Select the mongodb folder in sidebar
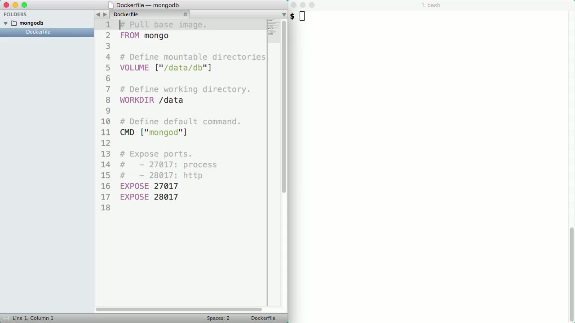The width and height of the screenshot is (575, 323). (x=31, y=23)
